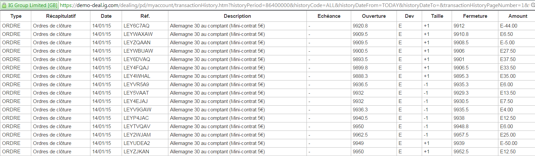The width and height of the screenshot is (535, 156).
Task: Click the Fermeture column header
Action: [x=475, y=16]
